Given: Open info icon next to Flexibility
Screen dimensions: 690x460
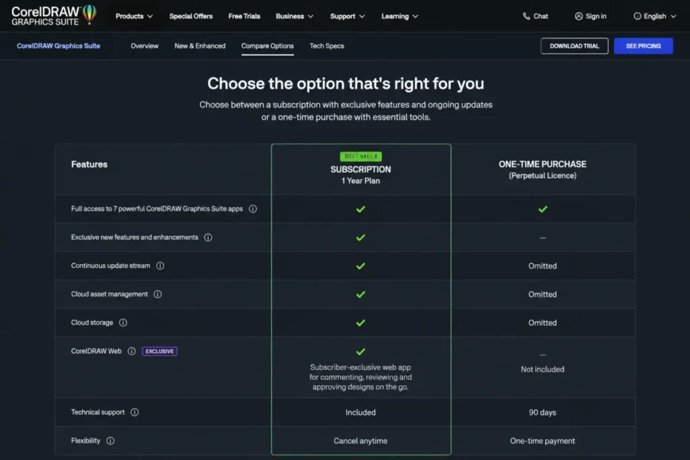Looking at the screenshot, I should pos(111,440).
